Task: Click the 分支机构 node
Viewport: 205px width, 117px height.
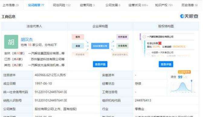Action: coord(122,46)
